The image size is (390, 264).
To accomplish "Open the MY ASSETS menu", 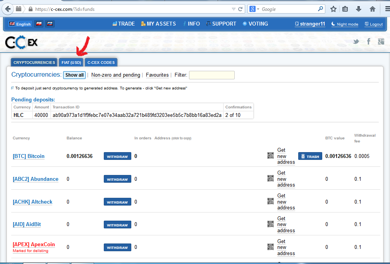I will (x=158, y=24).
